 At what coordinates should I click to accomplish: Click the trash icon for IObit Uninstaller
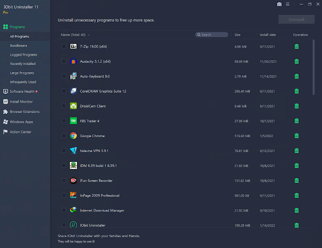coord(297,225)
